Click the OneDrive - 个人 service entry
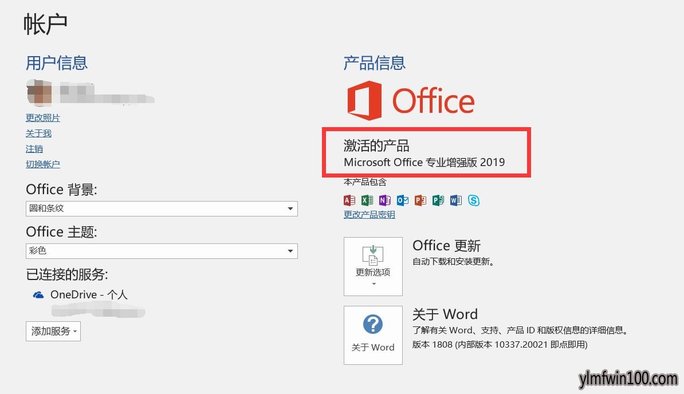The width and height of the screenshot is (684, 394). 89,295
